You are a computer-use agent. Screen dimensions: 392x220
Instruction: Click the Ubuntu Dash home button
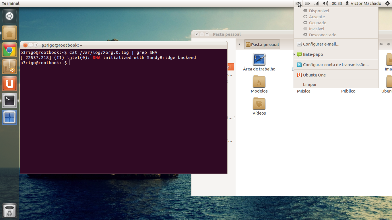click(x=9, y=16)
